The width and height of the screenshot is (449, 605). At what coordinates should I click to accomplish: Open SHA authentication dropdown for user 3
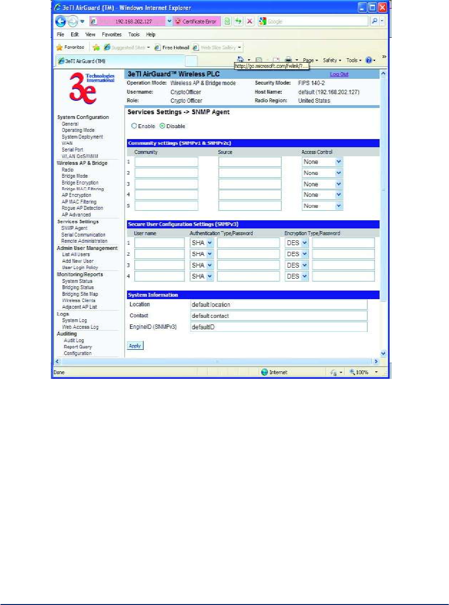point(202,265)
